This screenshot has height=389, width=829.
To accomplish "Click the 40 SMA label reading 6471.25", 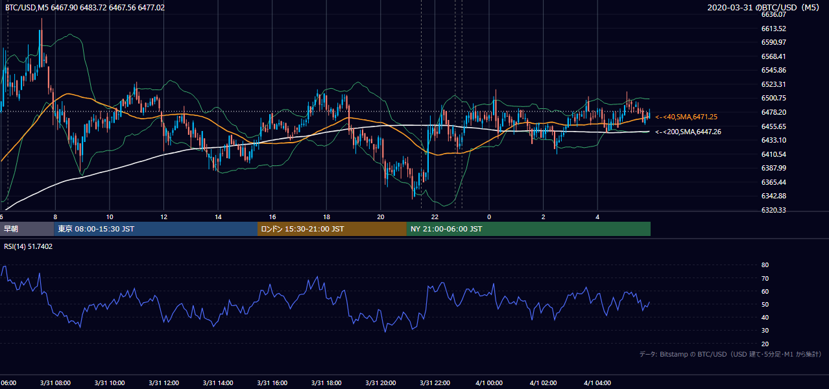I will pyautogui.click(x=686, y=117).
